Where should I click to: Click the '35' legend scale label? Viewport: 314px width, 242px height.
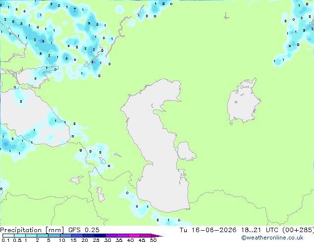click(x=119, y=240)
